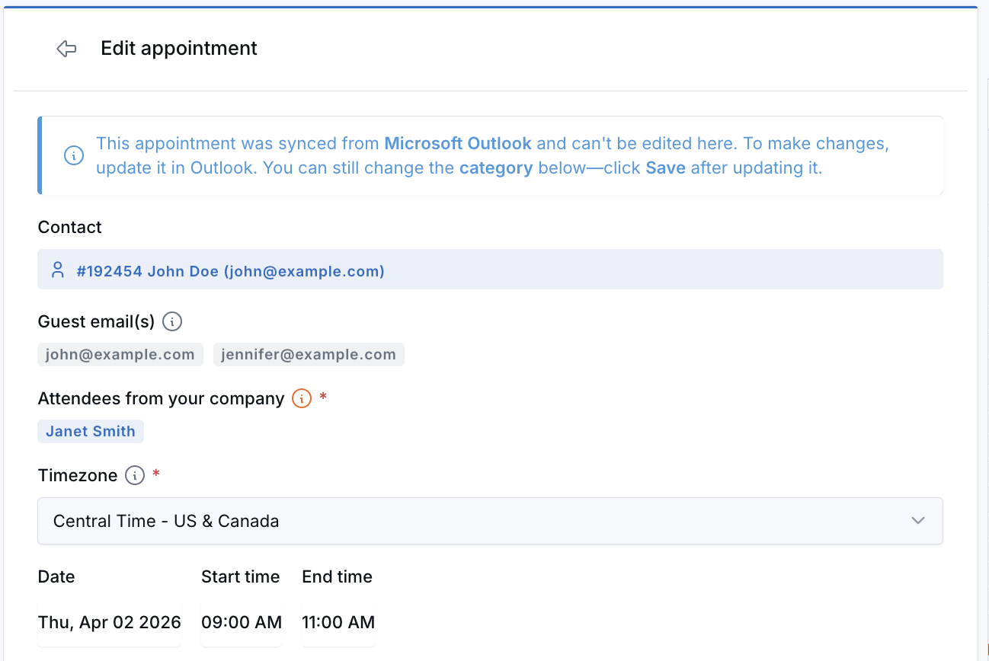Click the Edit appointment heading
This screenshot has height=661, width=989.
click(x=178, y=48)
